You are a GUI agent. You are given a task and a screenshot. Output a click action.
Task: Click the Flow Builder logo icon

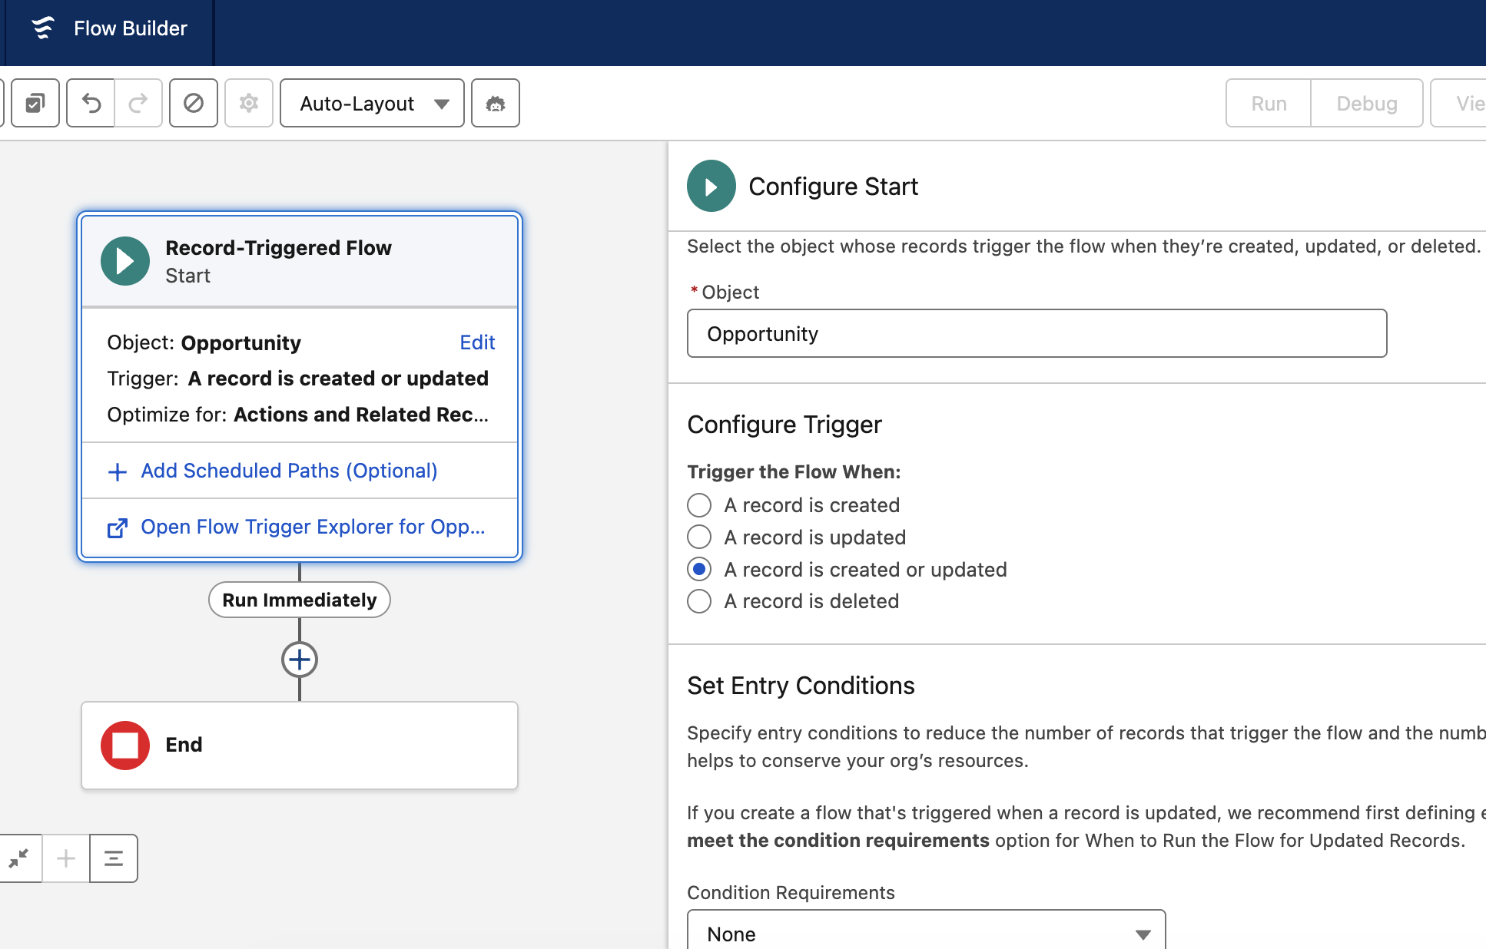(43, 28)
